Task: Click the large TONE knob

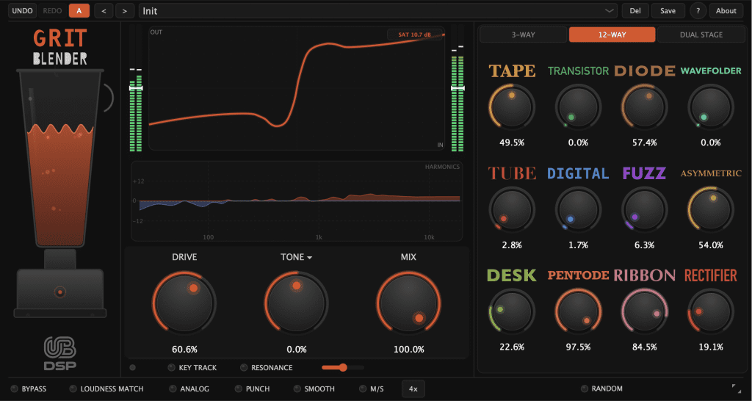Action: [x=297, y=303]
